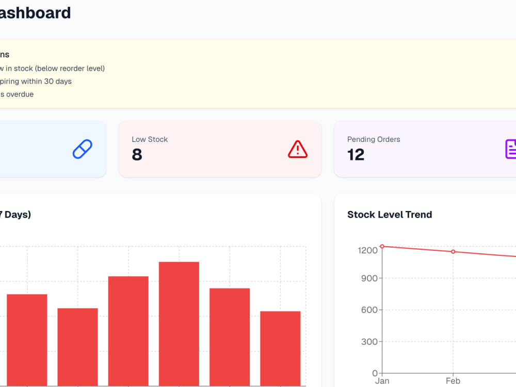Click the Low Stock value 8
516x387 pixels.
[137, 155]
